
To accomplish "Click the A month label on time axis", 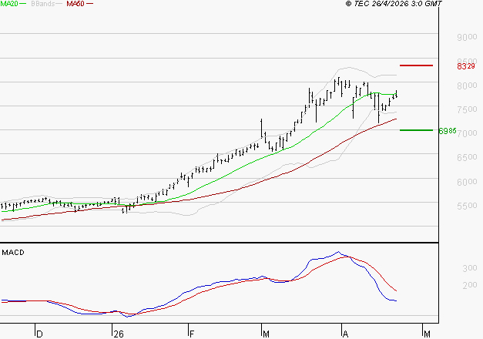I will [346, 334].
